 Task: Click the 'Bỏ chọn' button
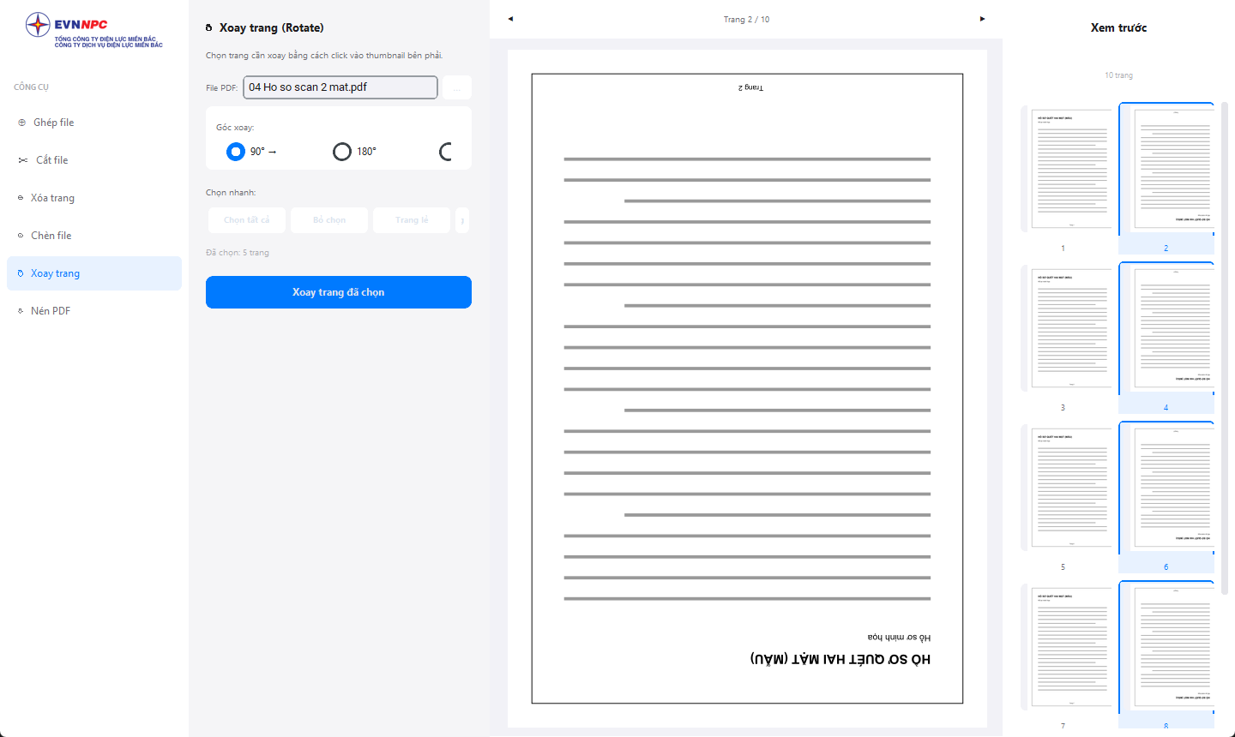click(x=329, y=220)
